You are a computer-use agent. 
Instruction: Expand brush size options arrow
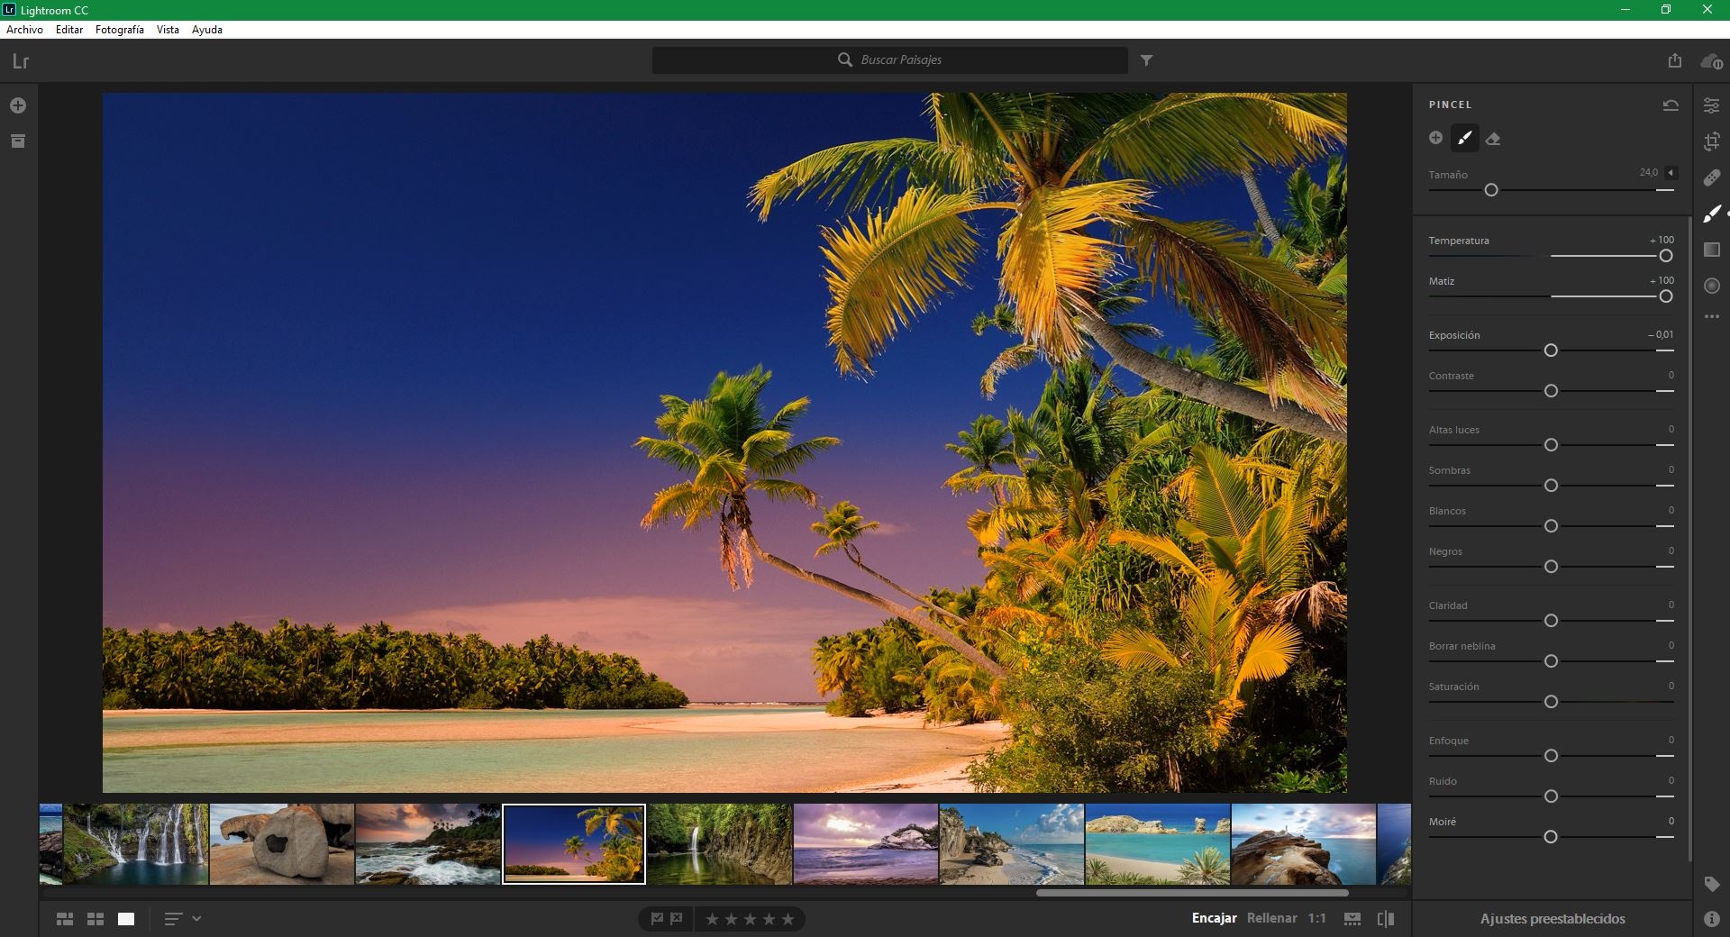1671,172
